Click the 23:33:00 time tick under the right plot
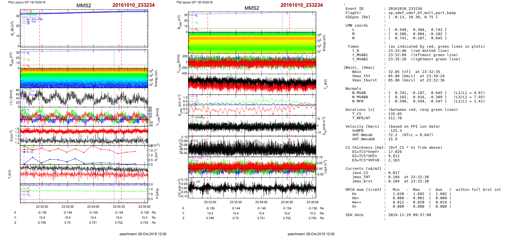This screenshot has width=508, height=236. [210, 202]
